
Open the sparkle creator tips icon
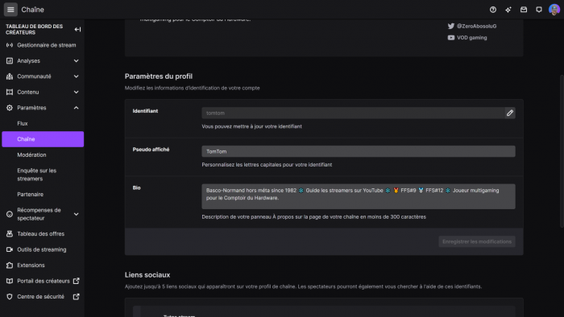tap(508, 10)
